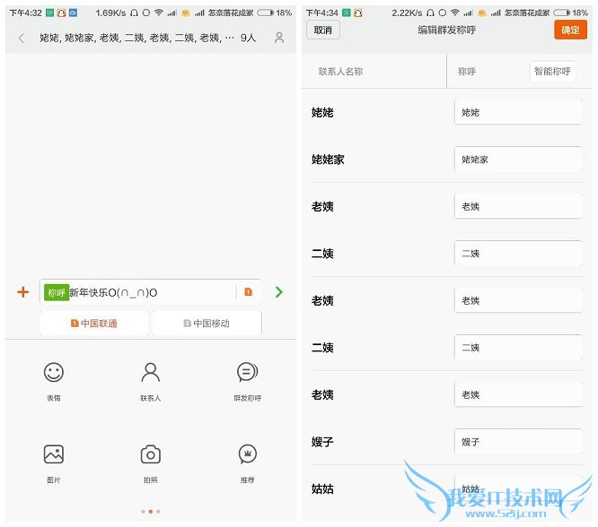Tap the recipient names list in header
This screenshot has width=598, height=527.
click(136, 38)
